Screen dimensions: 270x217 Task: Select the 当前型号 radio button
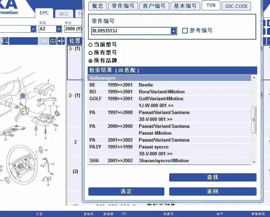point(90,45)
